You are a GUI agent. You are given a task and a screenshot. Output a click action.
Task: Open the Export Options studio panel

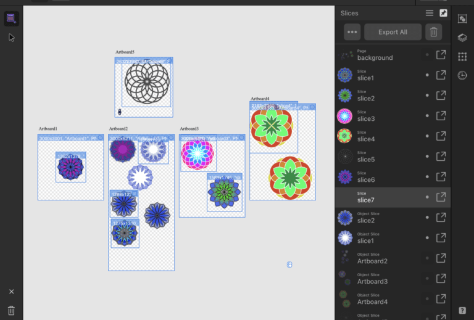point(462,18)
